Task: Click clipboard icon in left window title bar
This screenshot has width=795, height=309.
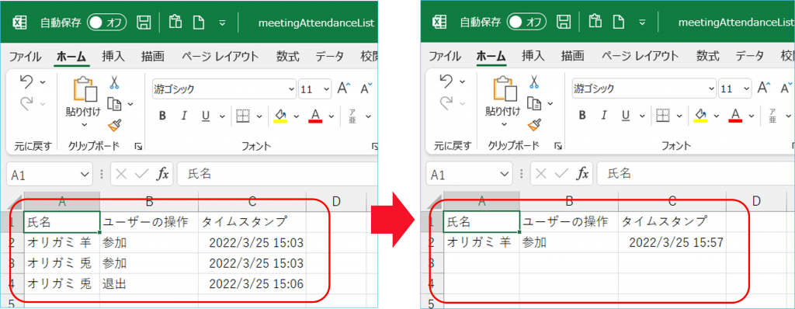Action: point(175,22)
